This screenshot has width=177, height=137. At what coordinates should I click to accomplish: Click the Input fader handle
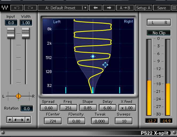[11, 33]
